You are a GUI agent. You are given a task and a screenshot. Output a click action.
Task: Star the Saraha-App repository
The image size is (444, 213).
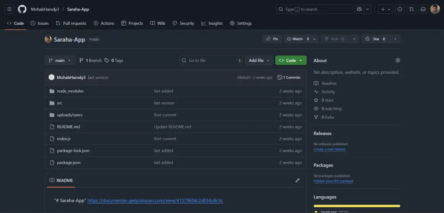(376, 39)
